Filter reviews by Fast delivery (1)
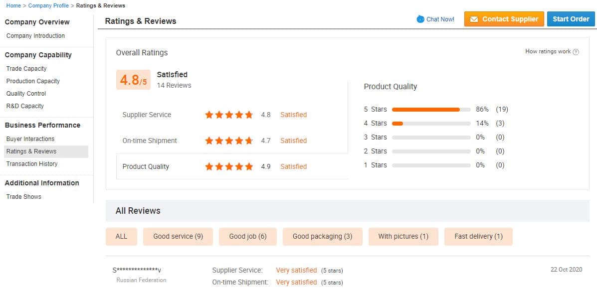The height and width of the screenshot is (293, 597). (478, 237)
